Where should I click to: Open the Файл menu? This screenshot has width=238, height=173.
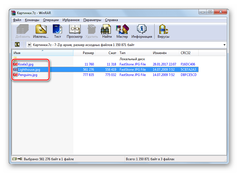[x=17, y=20]
